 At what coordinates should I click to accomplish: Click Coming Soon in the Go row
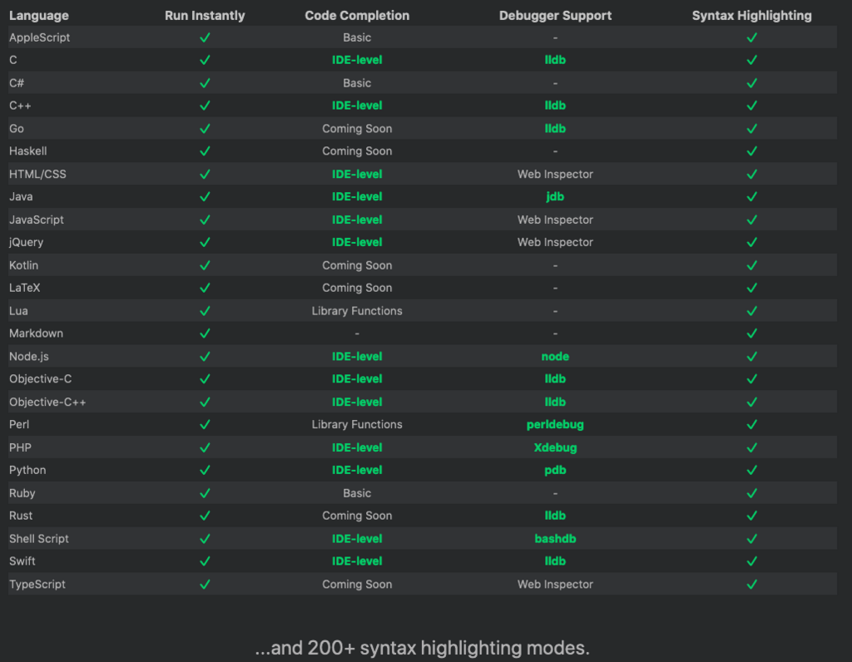[x=357, y=129]
